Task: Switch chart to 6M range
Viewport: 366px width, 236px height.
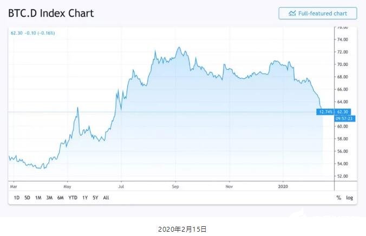Action: pos(61,198)
